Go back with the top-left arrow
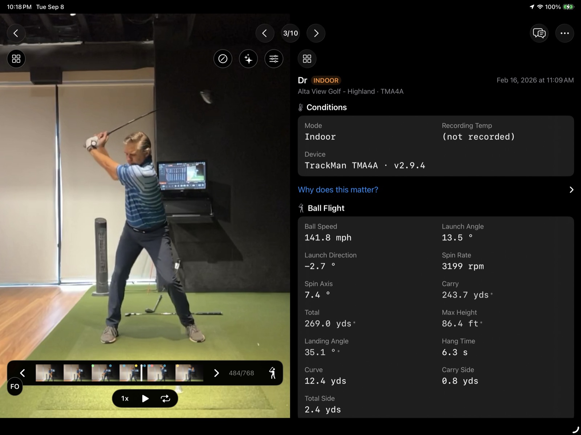Screen dimensions: 581x435 (16, 33)
